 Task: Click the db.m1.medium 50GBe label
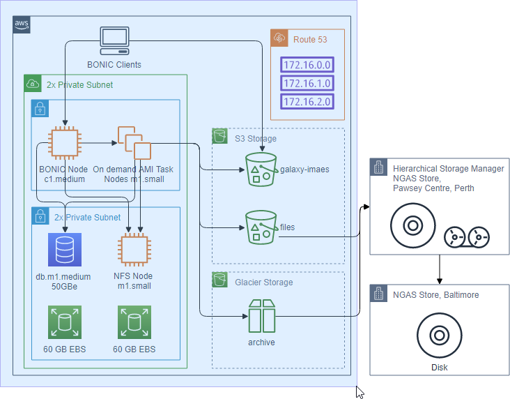[x=63, y=281]
